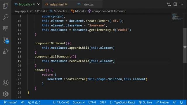Click line number 15 in gutter

coord(19,43)
